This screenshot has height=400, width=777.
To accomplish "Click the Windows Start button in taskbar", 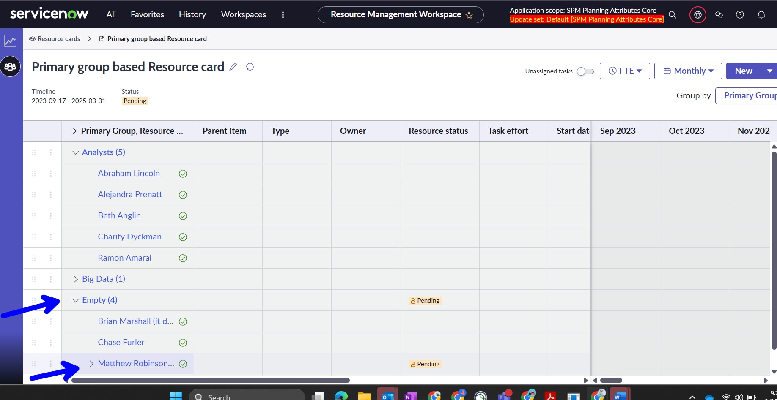I will [176, 396].
